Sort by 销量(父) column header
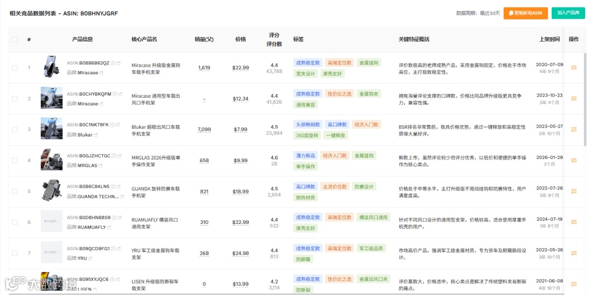The image size is (590, 295). point(204,39)
